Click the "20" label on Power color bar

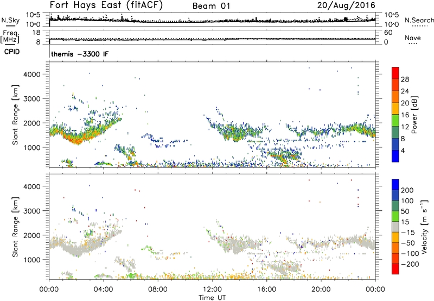pos(405,103)
